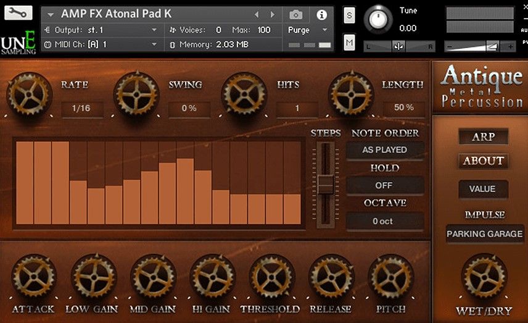Screen dimensions: 528x323
Task: Open the Note Order AS PLAYED dropdown
Action: tap(384, 149)
